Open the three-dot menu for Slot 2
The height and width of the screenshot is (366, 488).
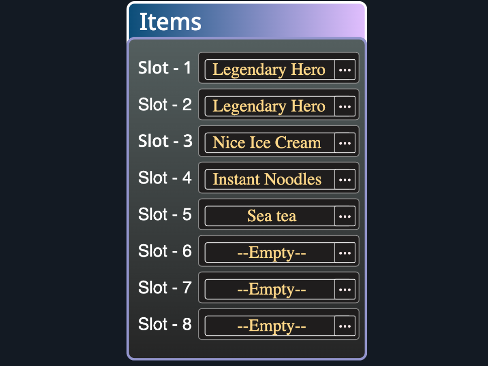coord(345,107)
